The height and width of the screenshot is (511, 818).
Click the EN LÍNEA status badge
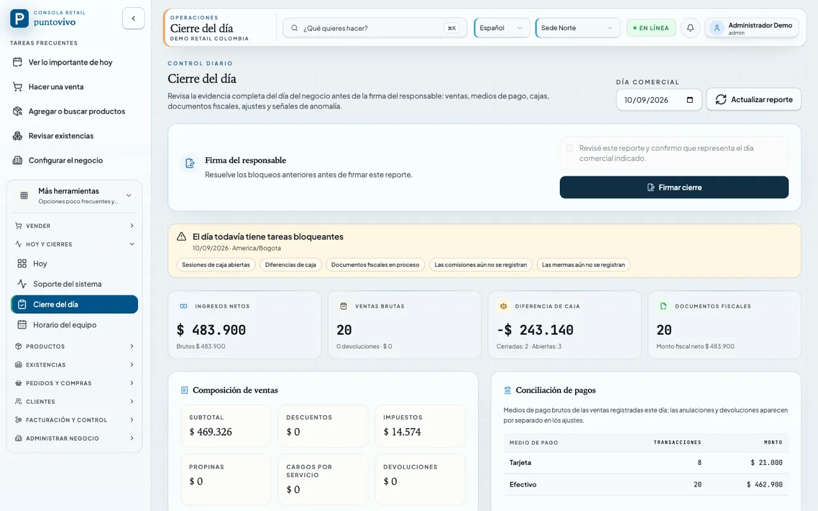651,28
